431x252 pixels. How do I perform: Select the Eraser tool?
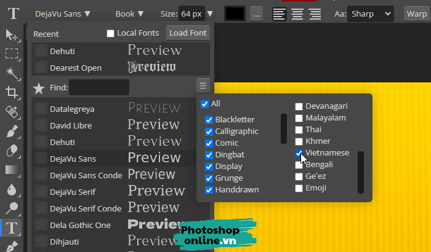[12, 151]
